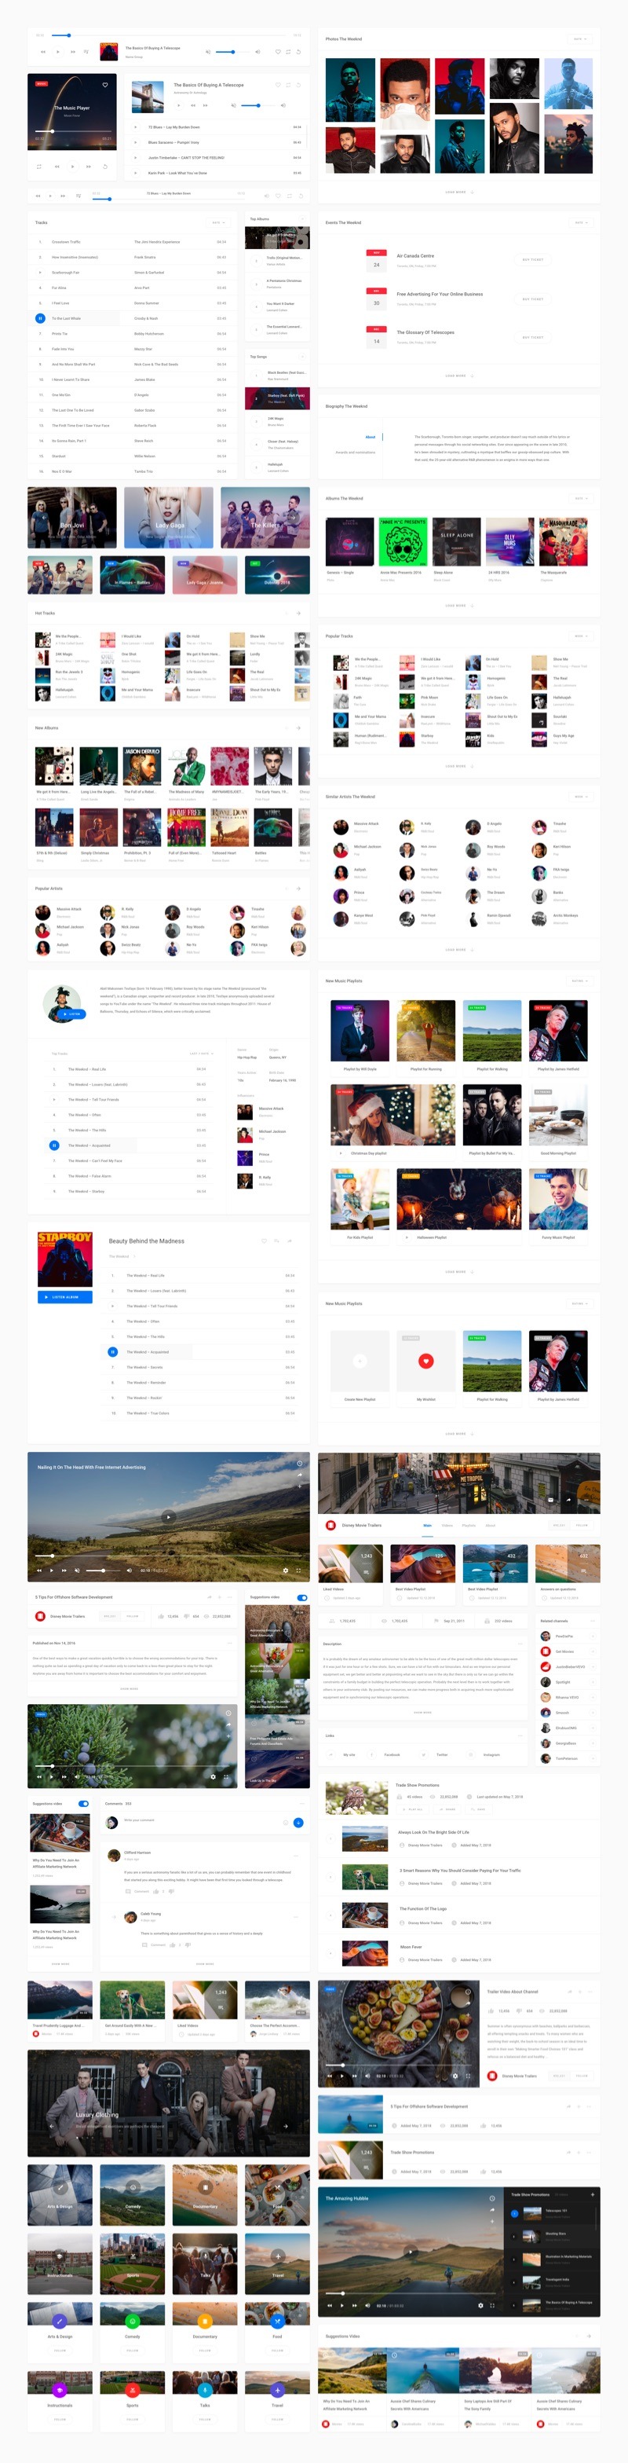The width and height of the screenshot is (628, 2463).
Task: Open the NEW dropdown in Similar Artists The Weeknd
Action: (580, 797)
